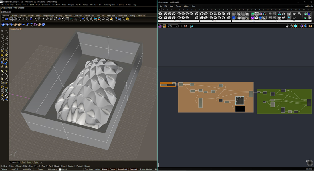Click the black swatch component in orange group
The width and height of the screenshot is (314, 171).
[240, 109]
